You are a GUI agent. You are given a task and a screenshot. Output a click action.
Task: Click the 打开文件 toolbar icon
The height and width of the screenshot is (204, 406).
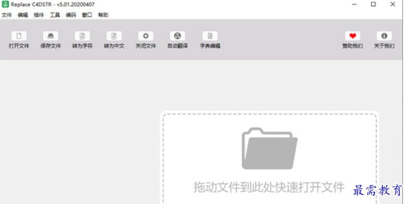tap(19, 36)
